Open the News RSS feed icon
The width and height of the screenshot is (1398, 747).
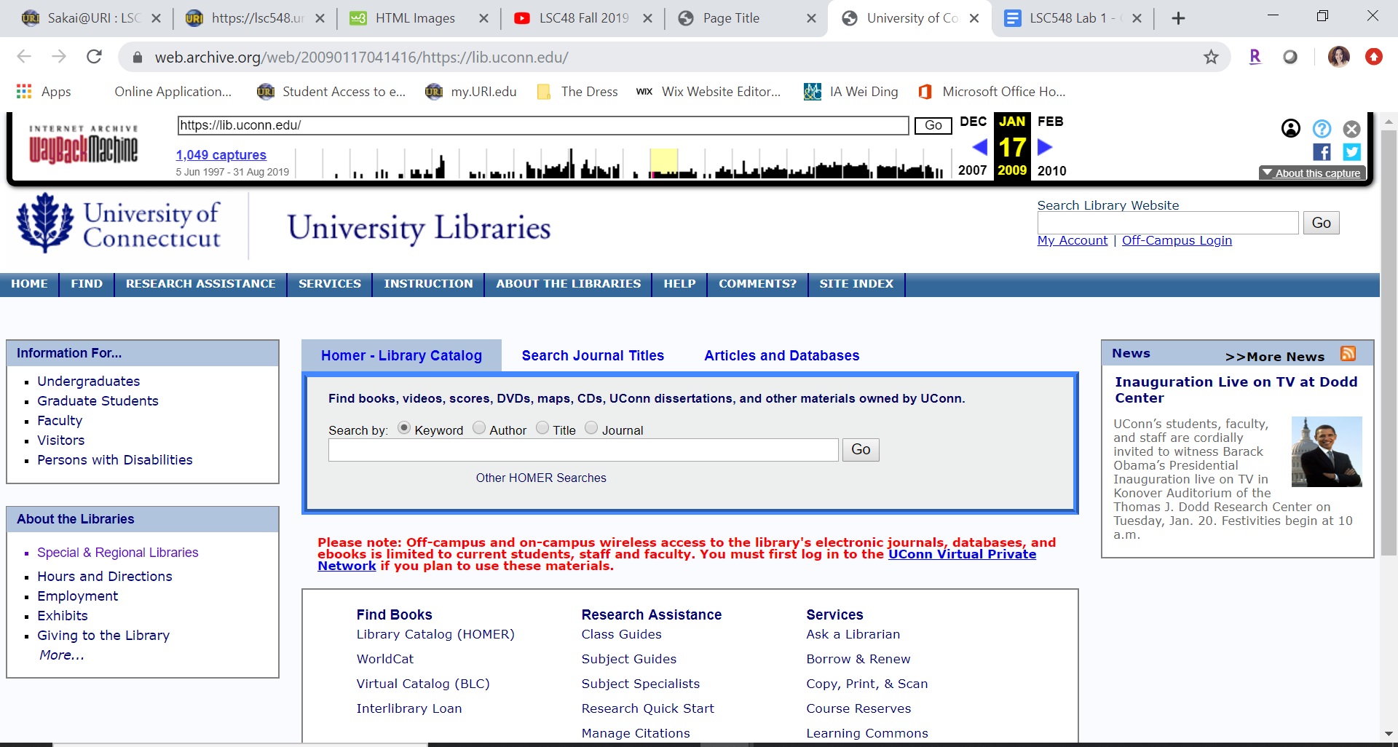point(1348,353)
